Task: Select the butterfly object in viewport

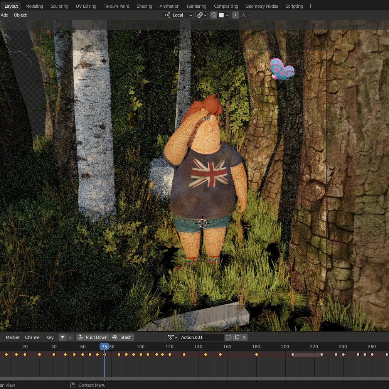Action: 282,69
